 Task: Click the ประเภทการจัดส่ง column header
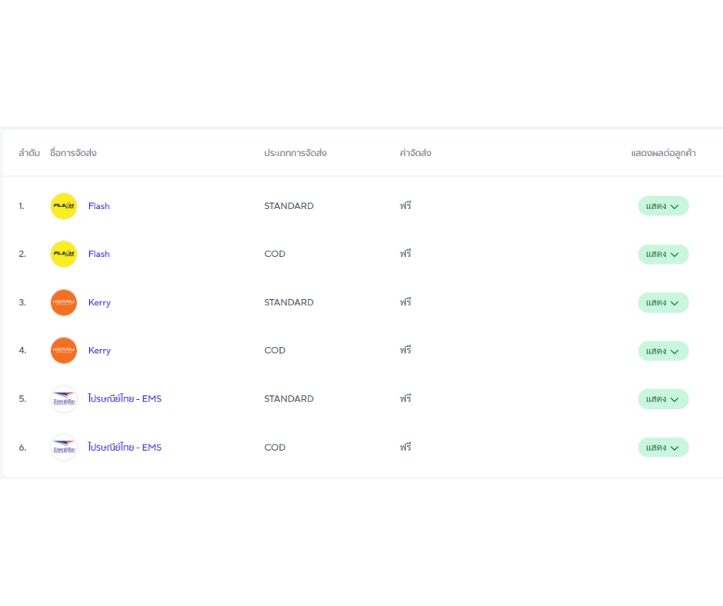click(295, 153)
